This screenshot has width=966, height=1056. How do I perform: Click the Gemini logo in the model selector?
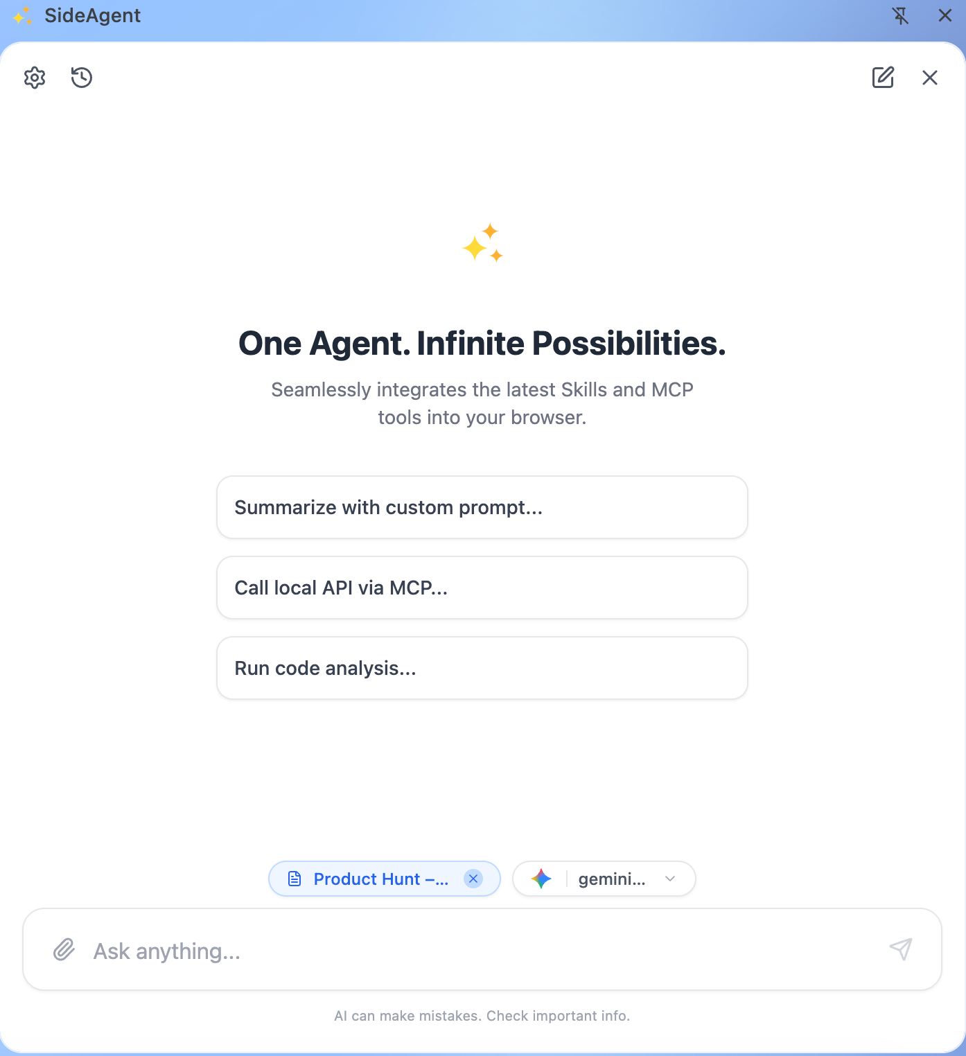[541, 879]
